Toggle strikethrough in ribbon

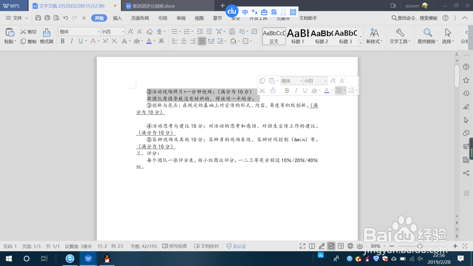(93, 41)
